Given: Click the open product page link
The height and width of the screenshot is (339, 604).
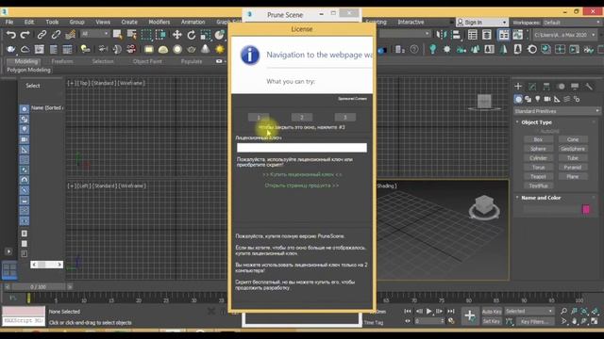Looking at the screenshot, I should (302, 186).
